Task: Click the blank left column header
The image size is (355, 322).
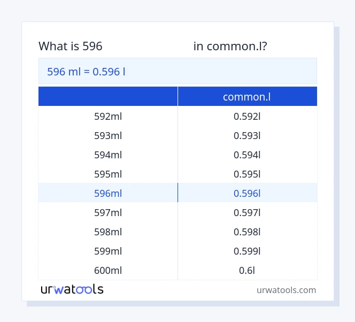Action: [108, 97]
